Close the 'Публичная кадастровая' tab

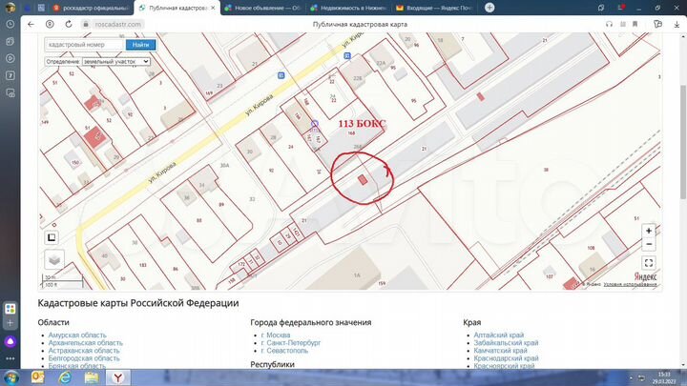click(x=214, y=8)
